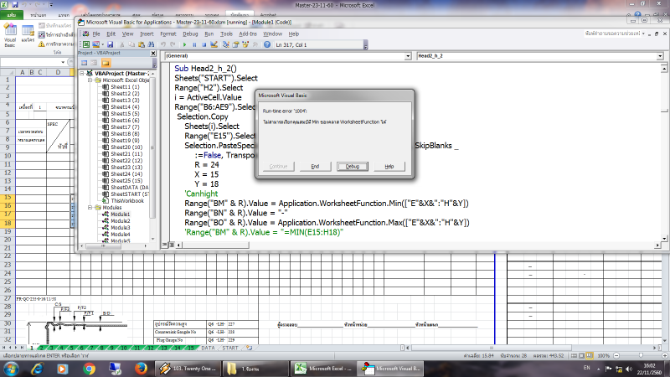
Task: Open the Debug menu in VBA editor
Action: 191,34
